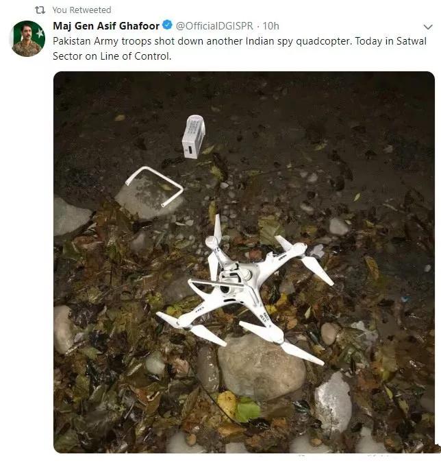Click the green leaf at the photo bottom
This screenshot has width=441, height=465.
click(248, 409)
